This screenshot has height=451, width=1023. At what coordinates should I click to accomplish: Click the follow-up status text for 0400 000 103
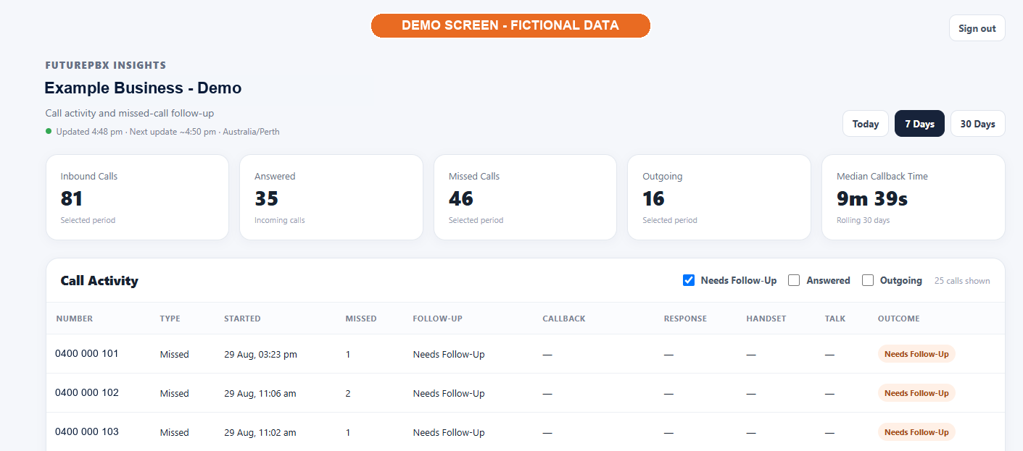click(x=449, y=433)
